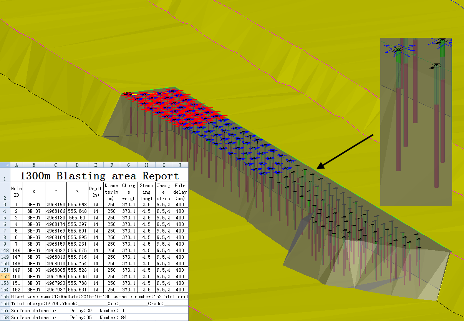The image size is (464, 321).
Task: Select the Z value 555.53 cell
Action: 77,218
